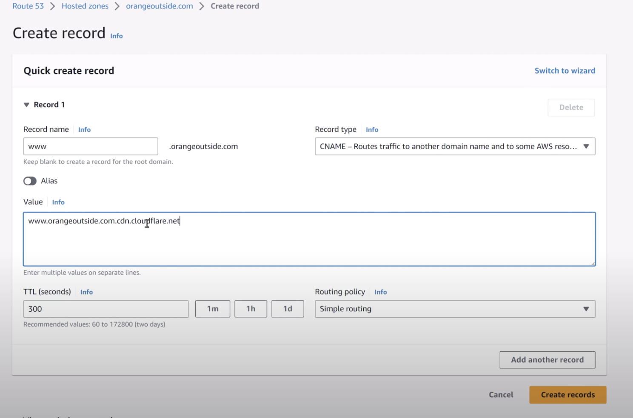Focus the Record name field containing www
633x418 pixels.
click(91, 146)
